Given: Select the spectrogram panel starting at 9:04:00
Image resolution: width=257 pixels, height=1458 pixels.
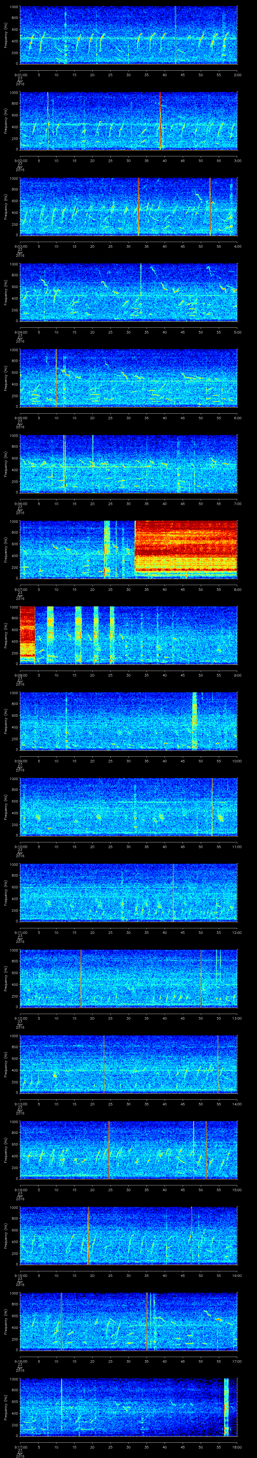Looking at the screenshot, I should click(128, 292).
